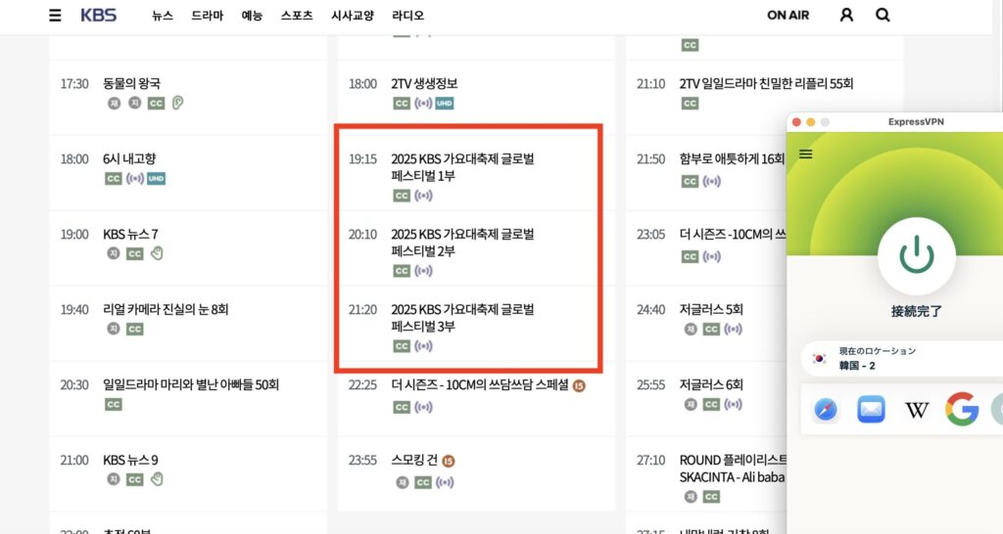Open the Google shortcut in ExpressVPN
Image resolution: width=1003 pixels, height=534 pixels.
coord(962,410)
